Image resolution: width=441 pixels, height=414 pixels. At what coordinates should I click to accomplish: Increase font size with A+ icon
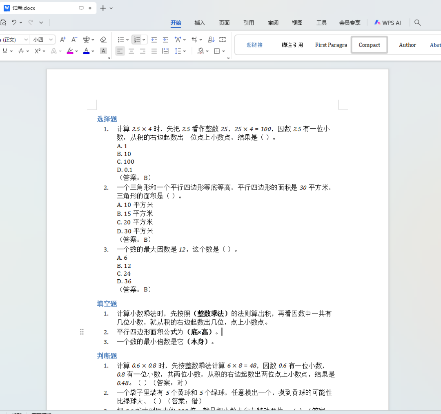point(63,40)
